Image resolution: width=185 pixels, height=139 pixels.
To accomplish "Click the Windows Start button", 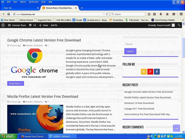I will tap(9, 136).
